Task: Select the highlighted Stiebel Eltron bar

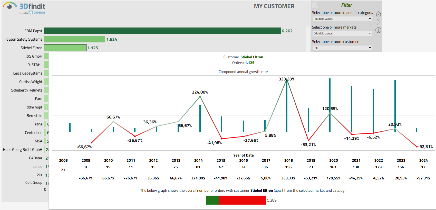Action: click(65, 48)
